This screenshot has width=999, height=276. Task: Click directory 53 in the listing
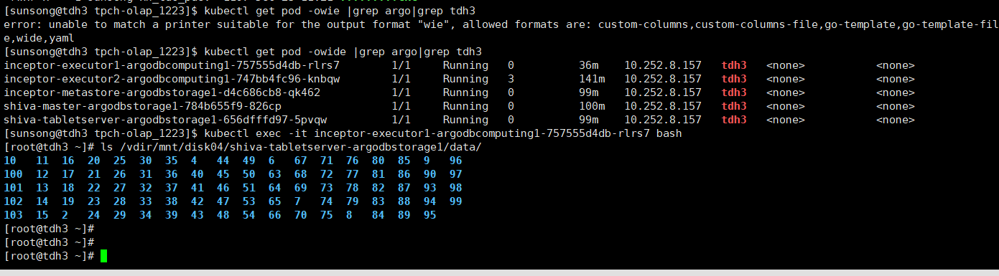(x=249, y=201)
